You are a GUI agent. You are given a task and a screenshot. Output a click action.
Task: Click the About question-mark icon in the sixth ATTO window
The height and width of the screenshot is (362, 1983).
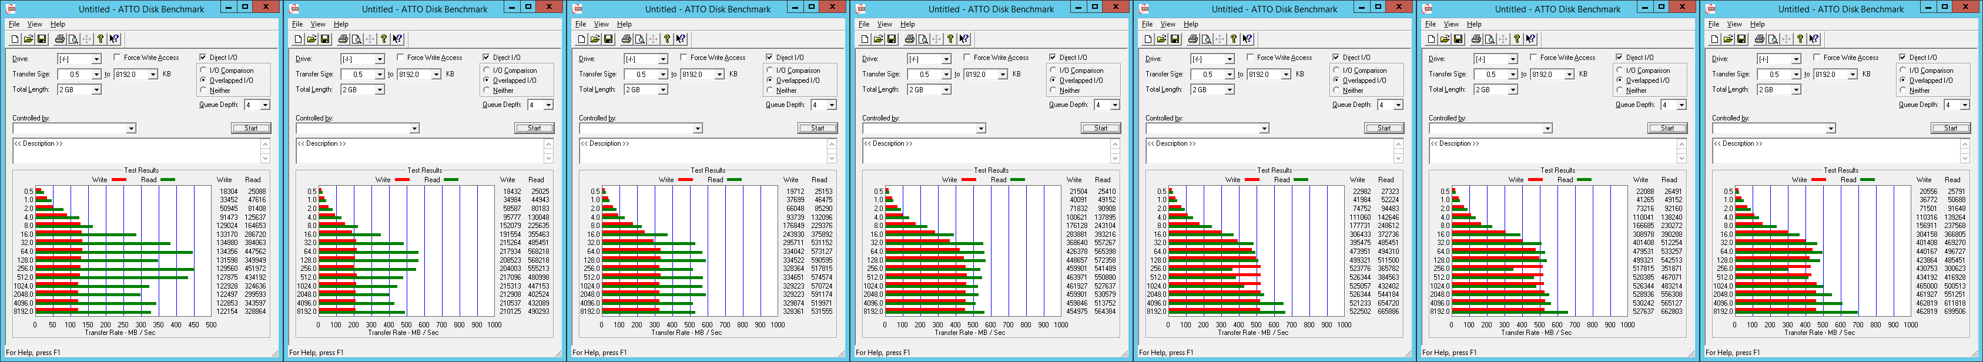click(x=1516, y=39)
